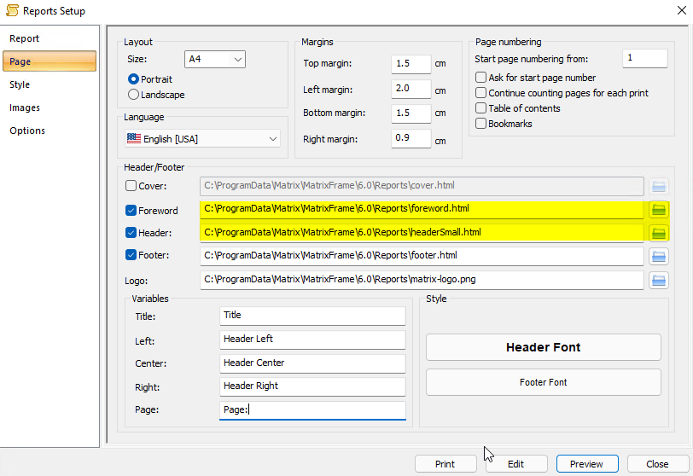Click the Page variable field
Viewport: 693px width, 476px height.
pos(312,410)
